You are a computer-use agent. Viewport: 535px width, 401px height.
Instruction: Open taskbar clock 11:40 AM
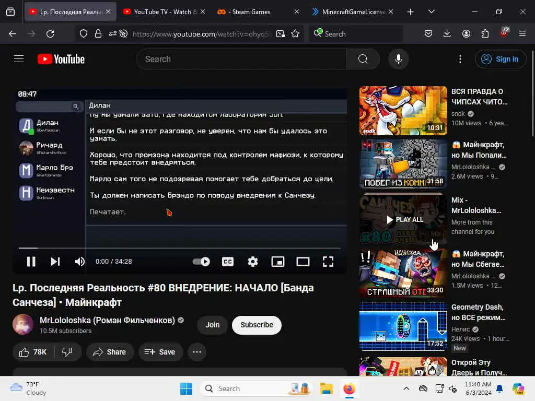click(x=478, y=388)
